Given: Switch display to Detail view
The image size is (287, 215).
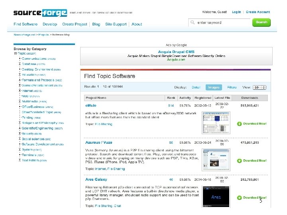Looking at the screenshot, I should 196,87.
